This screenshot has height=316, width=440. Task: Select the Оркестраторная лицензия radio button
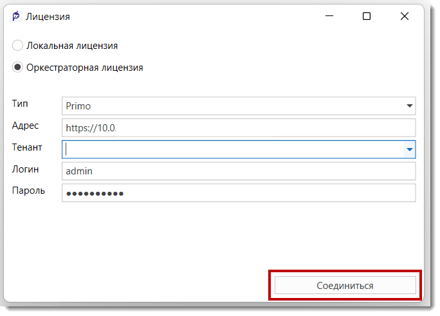click(18, 67)
